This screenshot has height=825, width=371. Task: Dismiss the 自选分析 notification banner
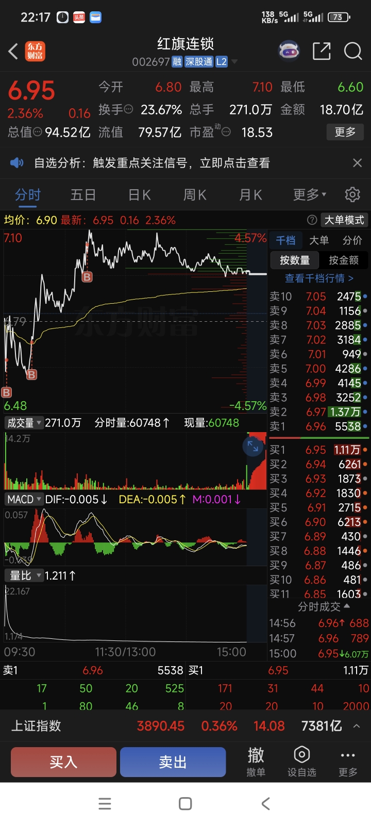coord(357,163)
